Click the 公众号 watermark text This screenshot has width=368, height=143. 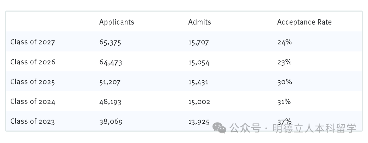coord(245,128)
